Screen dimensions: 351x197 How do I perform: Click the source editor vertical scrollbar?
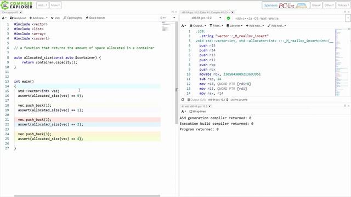tap(177, 73)
